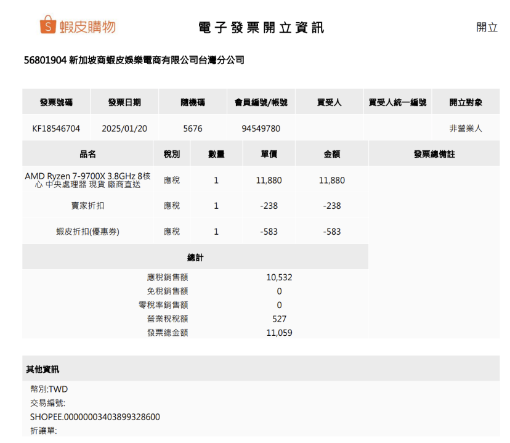The image size is (510, 443).
Task: Click the 免稅銷售額 label
Action: [x=168, y=291]
